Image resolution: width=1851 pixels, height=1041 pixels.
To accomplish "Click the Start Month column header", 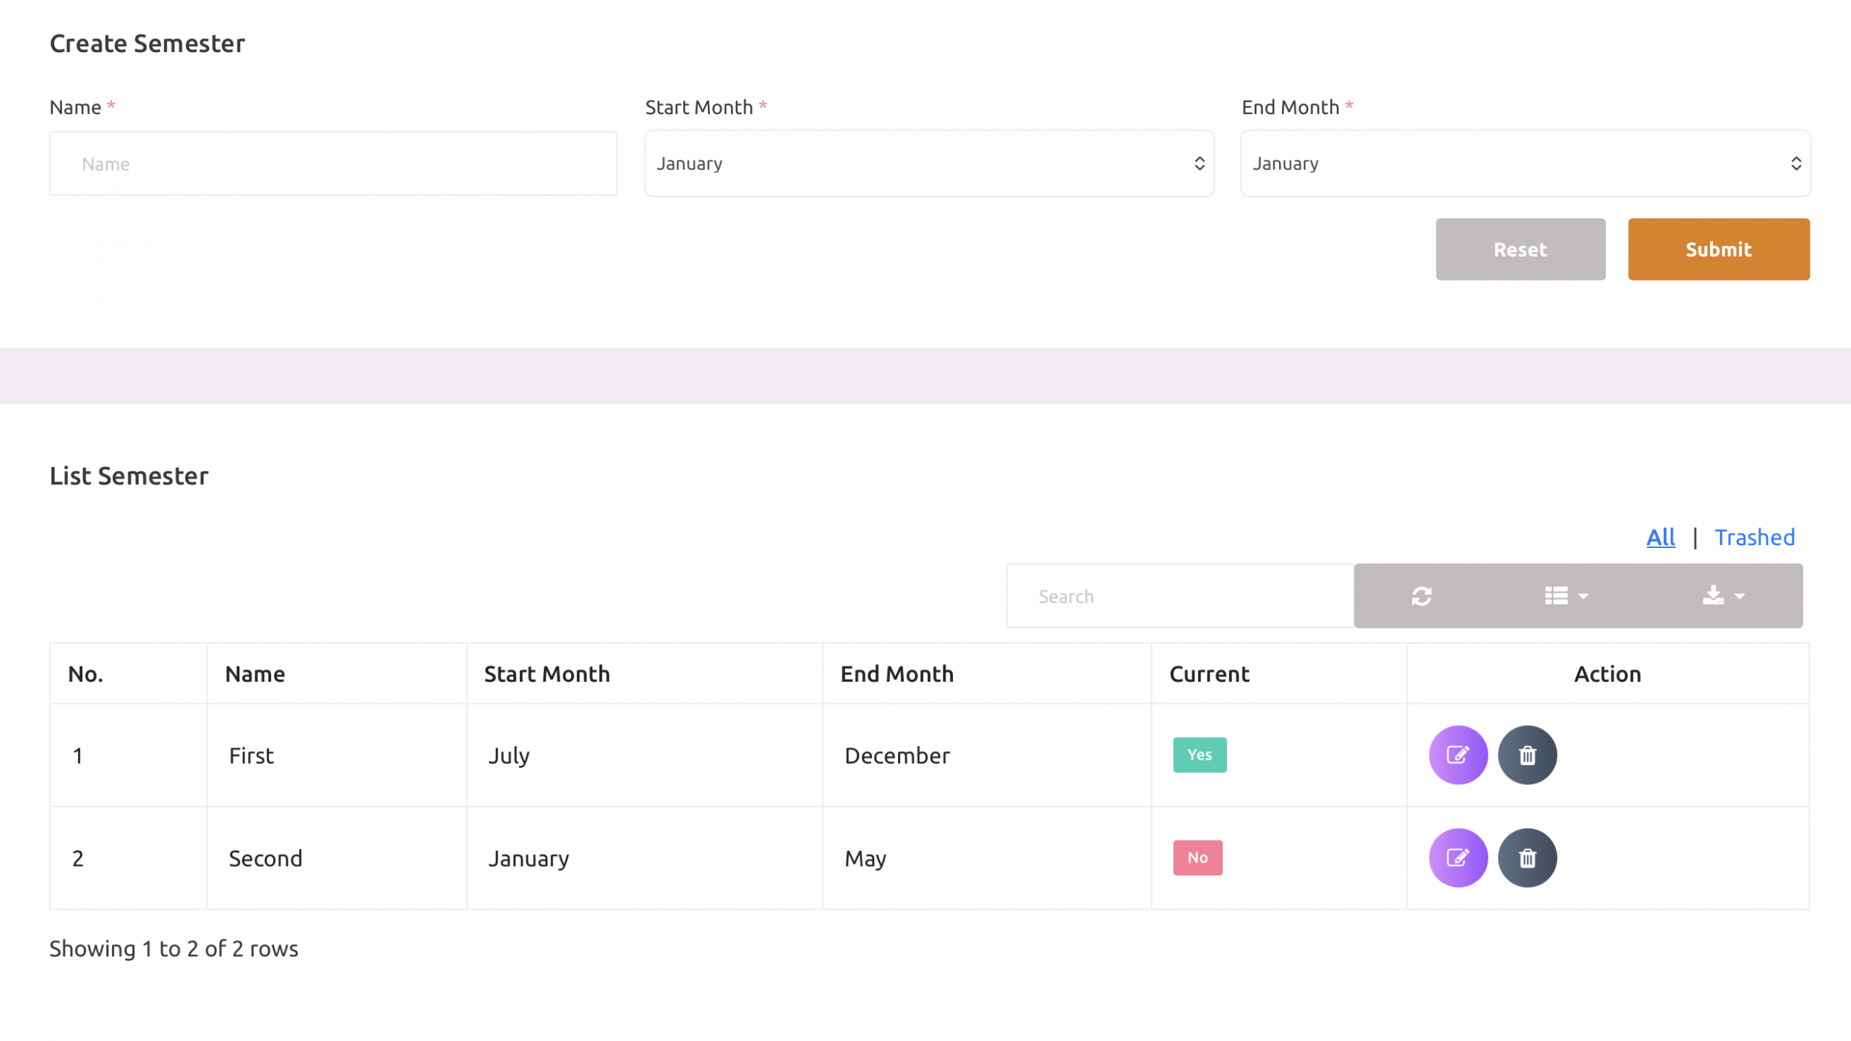I will (547, 674).
